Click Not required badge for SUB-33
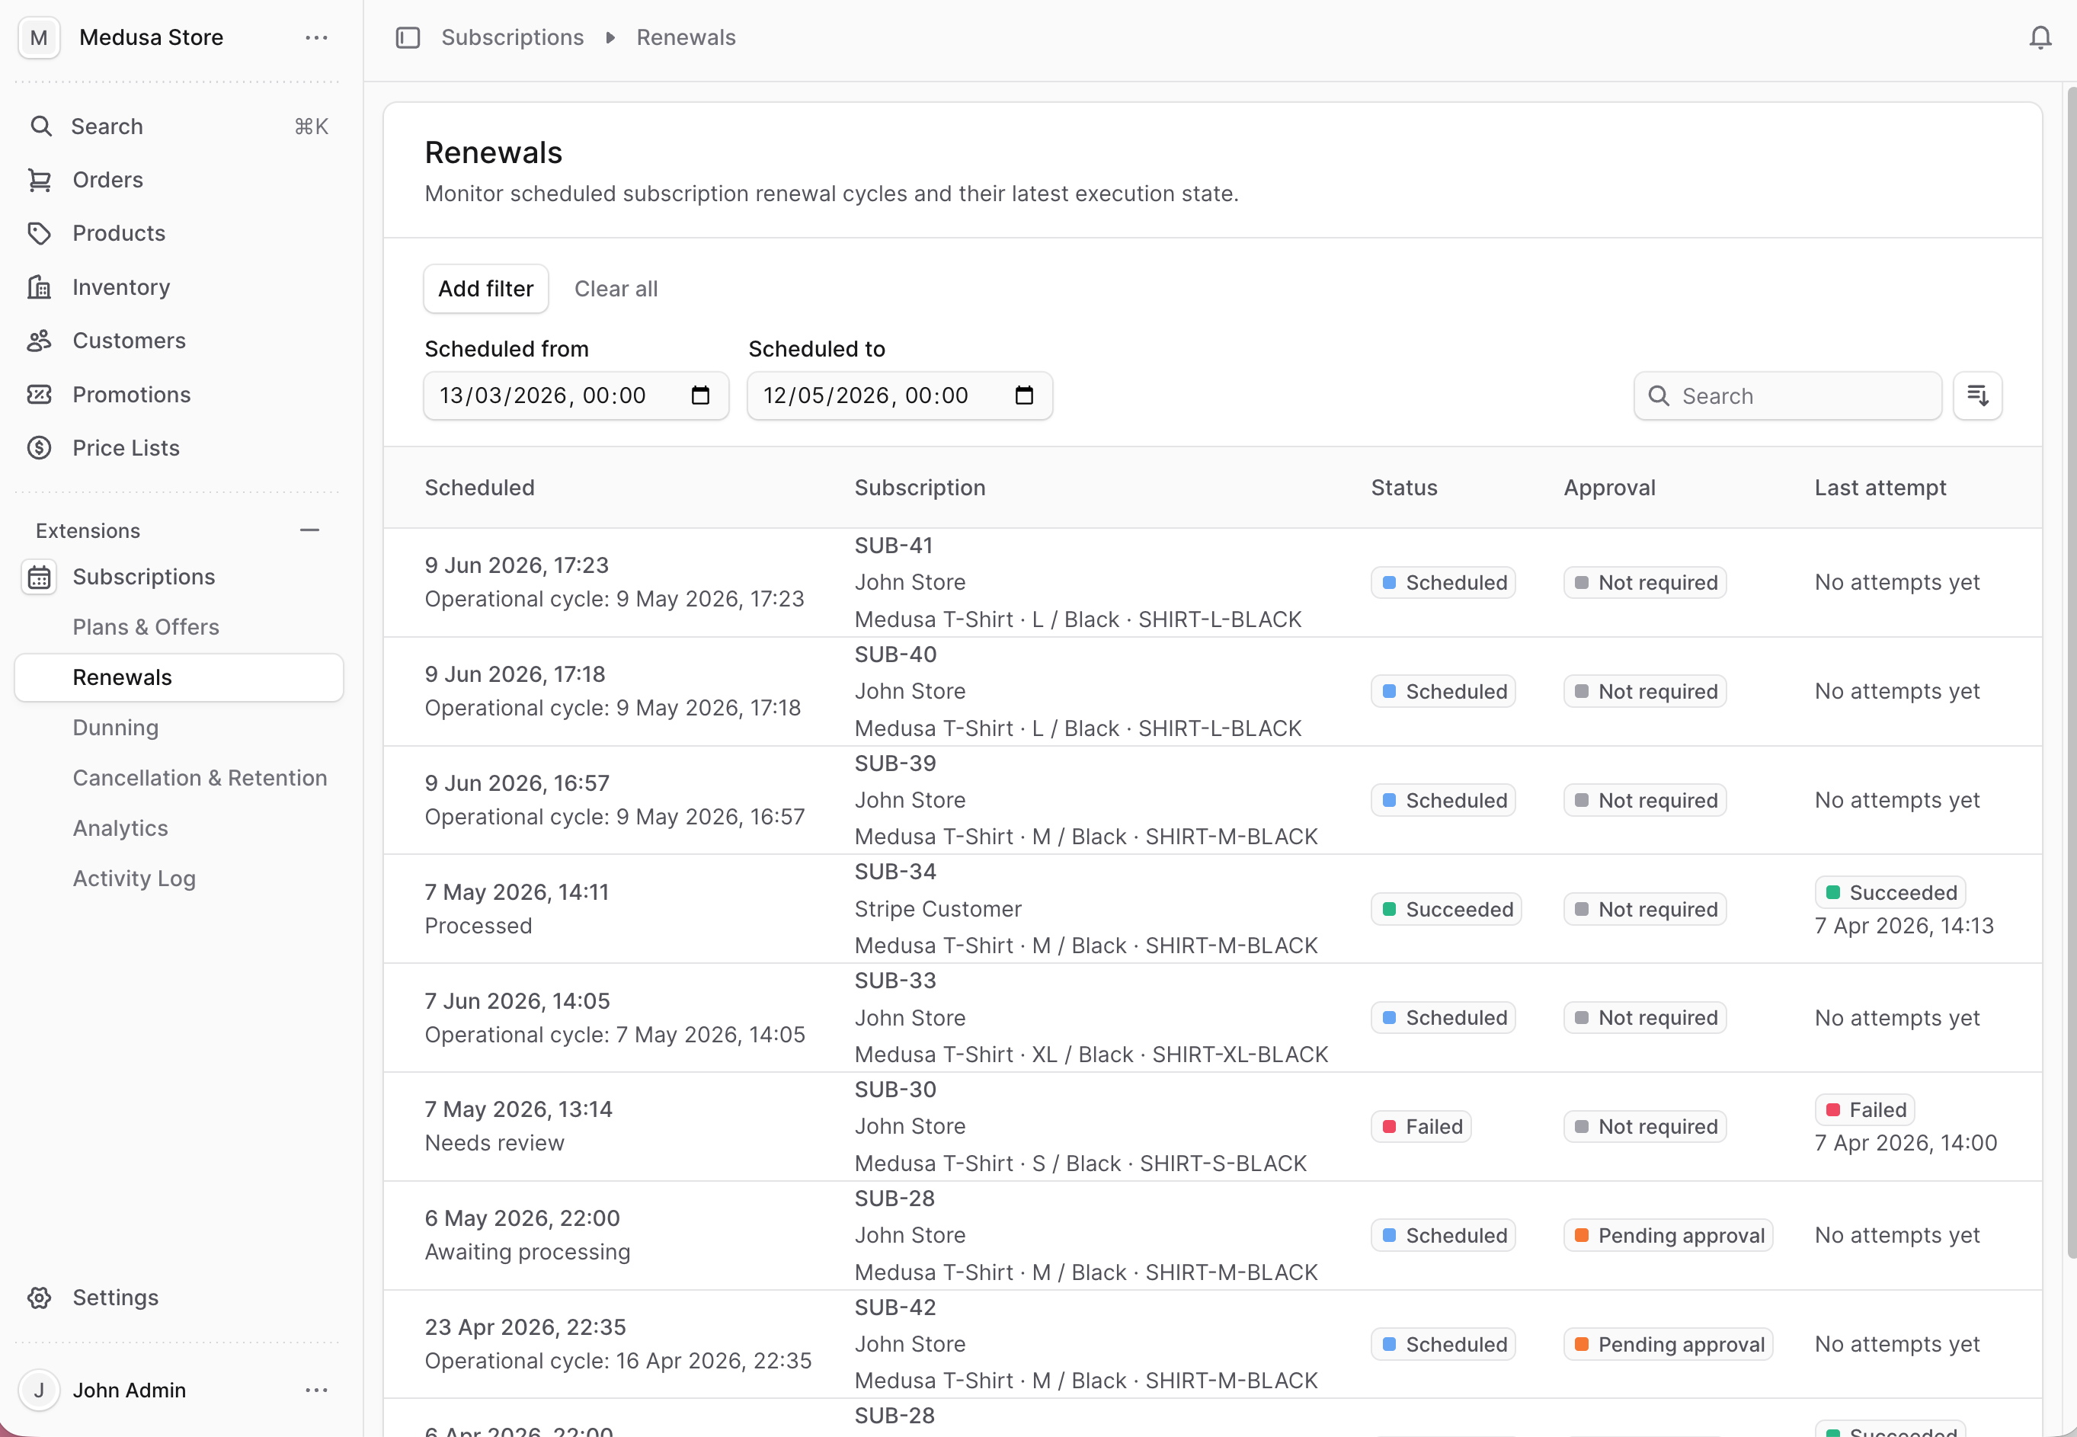The width and height of the screenshot is (2077, 1437). tap(1644, 1019)
